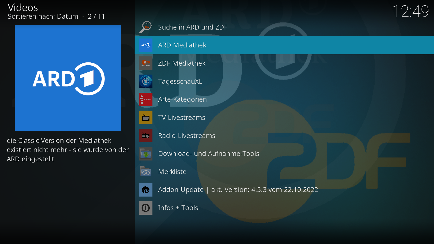This screenshot has width=434, height=244.
Task: Click the 12:49 clock
Action: pos(411,11)
